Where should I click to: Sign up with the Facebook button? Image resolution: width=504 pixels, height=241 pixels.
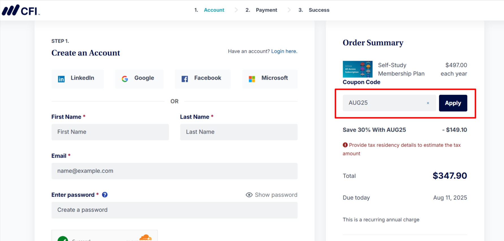[203, 79]
